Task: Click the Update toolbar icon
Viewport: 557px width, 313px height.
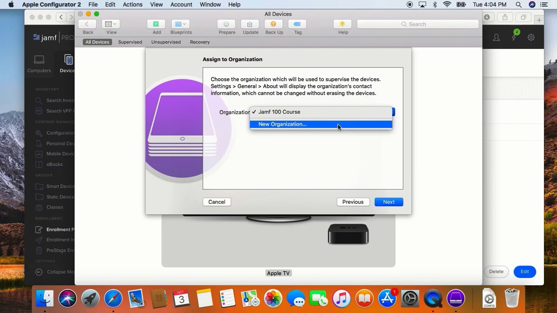Action: (x=250, y=24)
